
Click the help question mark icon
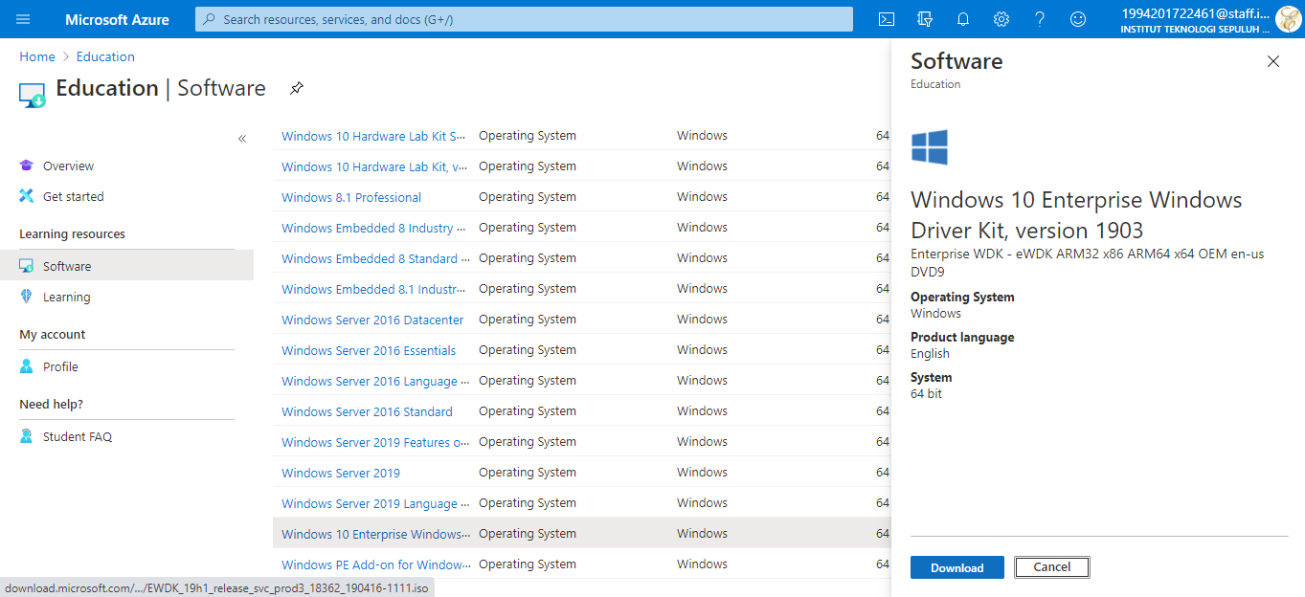[1040, 19]
